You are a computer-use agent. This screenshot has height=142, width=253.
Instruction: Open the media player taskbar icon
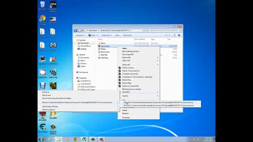(67, 139)
